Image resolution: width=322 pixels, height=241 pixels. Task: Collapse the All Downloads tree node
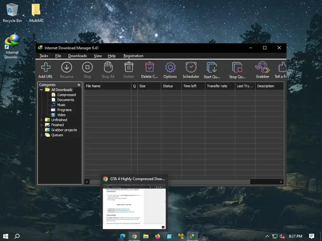click(41, 90)
